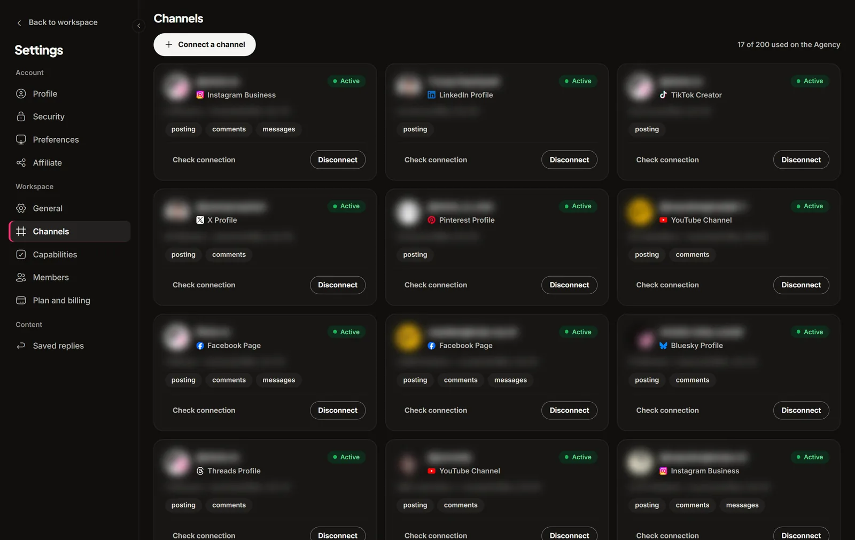Click the posting tag on TikTok Creator card

coord(647,129)
